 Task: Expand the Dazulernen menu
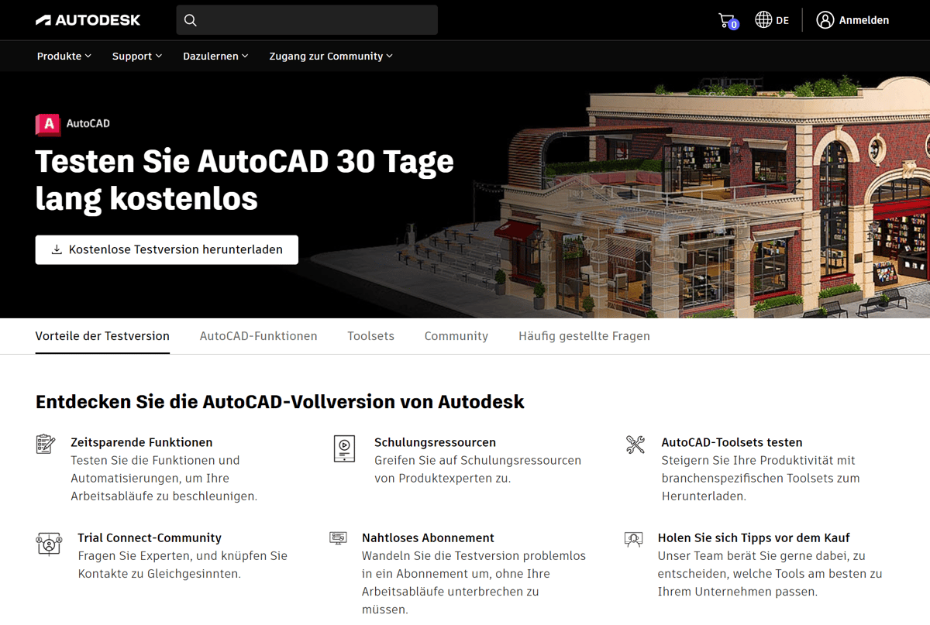point(215,56)
